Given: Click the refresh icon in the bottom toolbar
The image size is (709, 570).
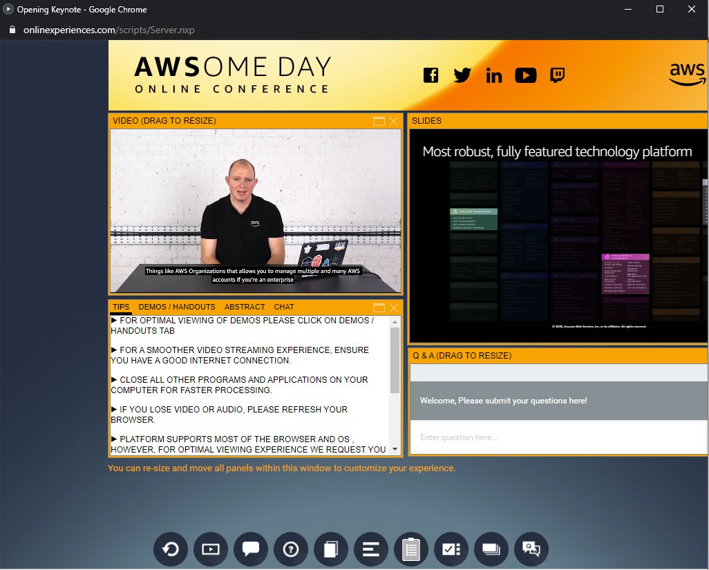Looking at the screenshot, I should tap(171, 549).
